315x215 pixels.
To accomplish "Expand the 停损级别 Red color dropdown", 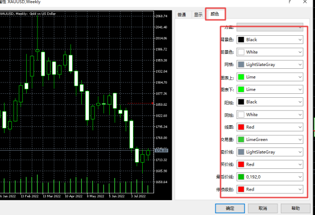I will pos(270,189).
